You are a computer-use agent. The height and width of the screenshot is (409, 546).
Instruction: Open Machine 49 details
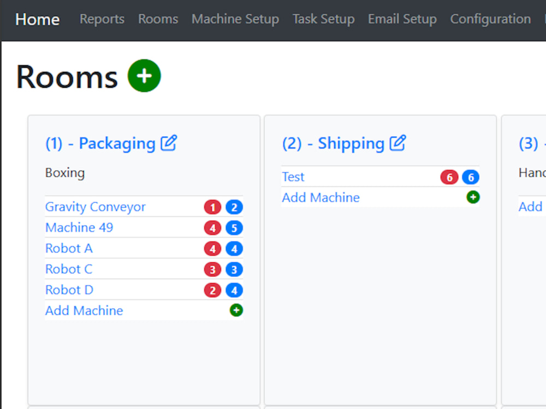click(79, 227)
